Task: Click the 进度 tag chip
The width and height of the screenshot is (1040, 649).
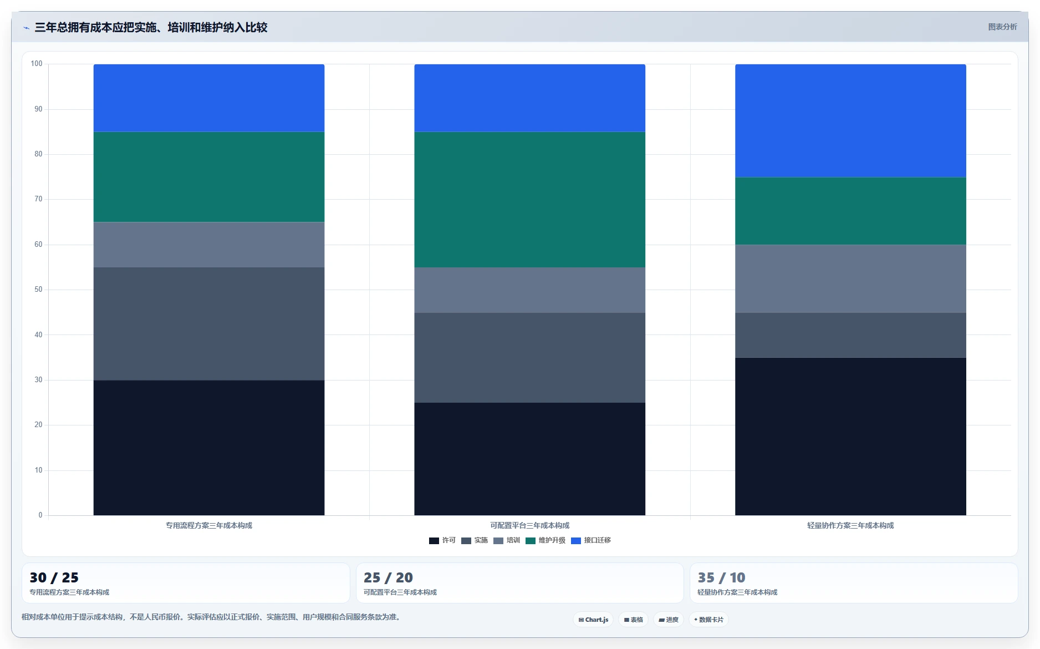Action: (669, 620)
